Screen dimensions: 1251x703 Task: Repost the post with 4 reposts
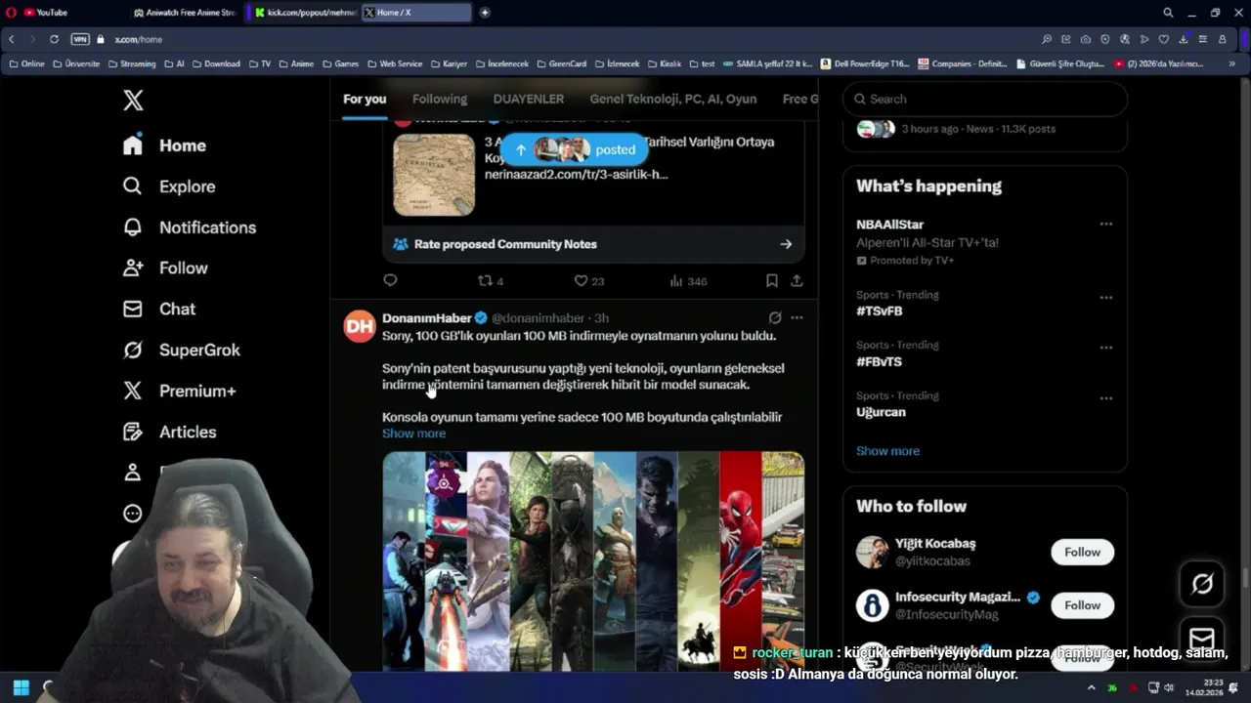point(491,280)
